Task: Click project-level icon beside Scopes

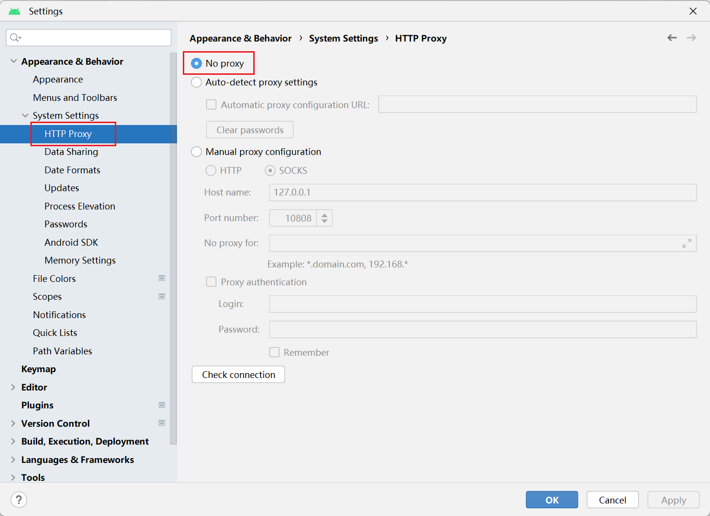Action: click(162, 296)
